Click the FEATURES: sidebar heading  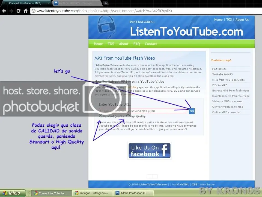219,69
